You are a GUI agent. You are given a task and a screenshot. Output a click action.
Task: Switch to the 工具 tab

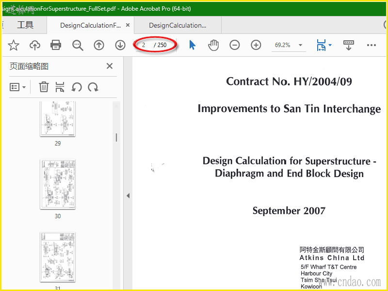[x=25, y=25]
